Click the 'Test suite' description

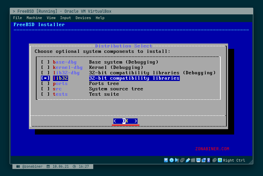(104, 94)
